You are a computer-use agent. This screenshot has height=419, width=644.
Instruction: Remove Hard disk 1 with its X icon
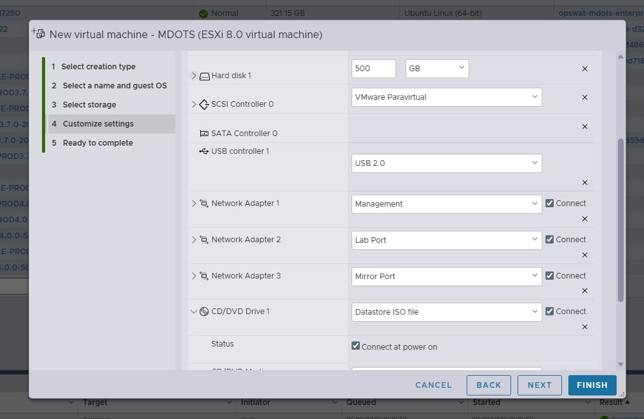[x=584, y=69]
